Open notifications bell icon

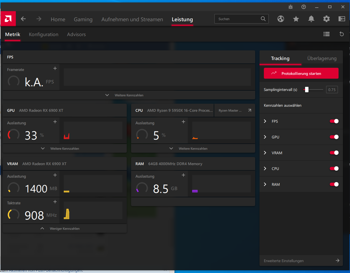click(x=311, y=19)
